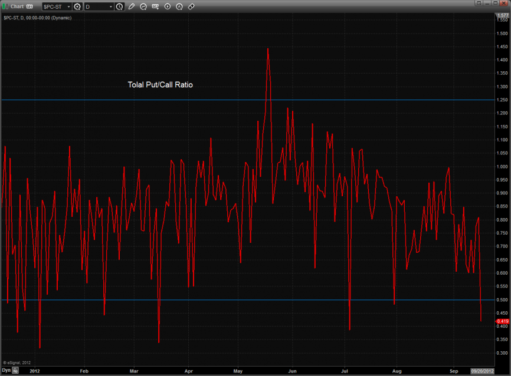
Task: Open the symbol settings gear icon
Action: click(x=77, y=6)
